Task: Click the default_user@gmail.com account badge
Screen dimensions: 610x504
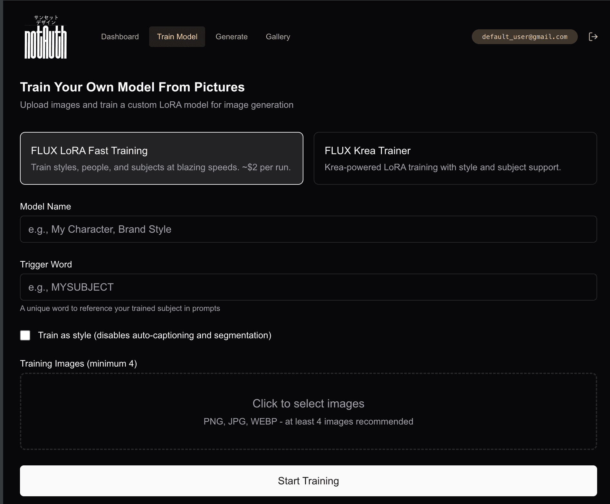Action: coord(525,37)
